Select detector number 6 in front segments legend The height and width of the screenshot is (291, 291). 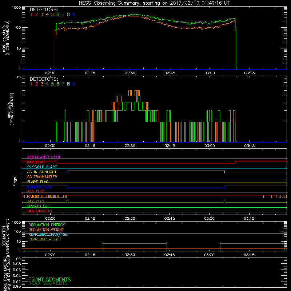(58, 15)
